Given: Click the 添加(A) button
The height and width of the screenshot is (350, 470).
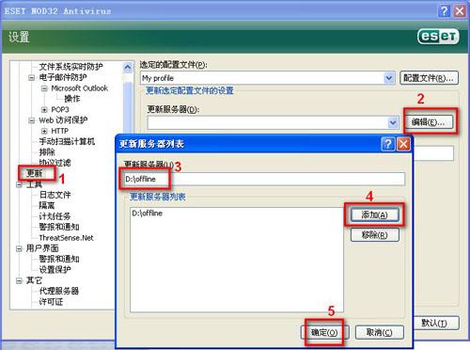Looking at the screenshot, I should tap(375, 215).
